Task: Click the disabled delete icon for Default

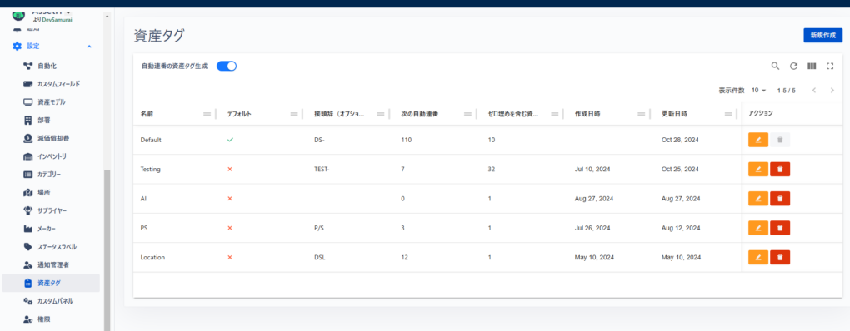Action: 780,140
